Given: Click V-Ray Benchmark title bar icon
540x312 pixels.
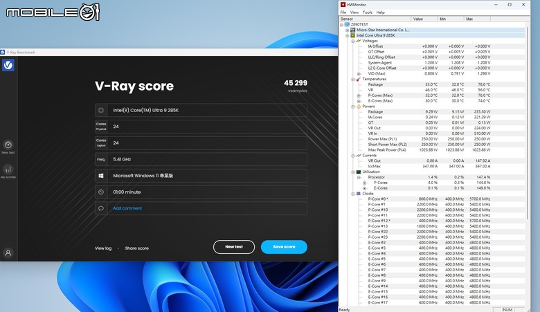Looking at the screenshot, I should tap(2, 53).
